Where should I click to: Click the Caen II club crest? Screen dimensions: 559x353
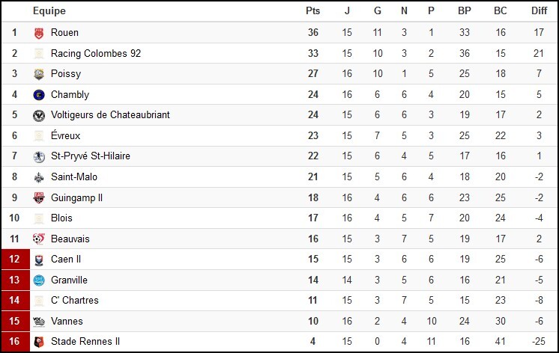point(39,260)
